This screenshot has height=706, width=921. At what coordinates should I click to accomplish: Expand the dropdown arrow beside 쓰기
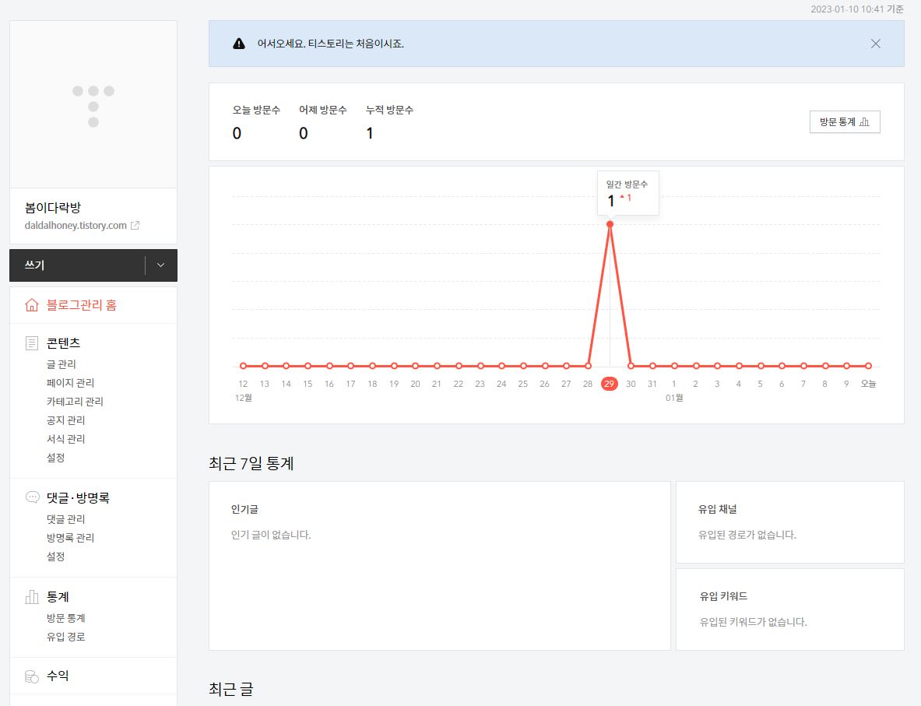pyautogui.click(x=161, y=265)
